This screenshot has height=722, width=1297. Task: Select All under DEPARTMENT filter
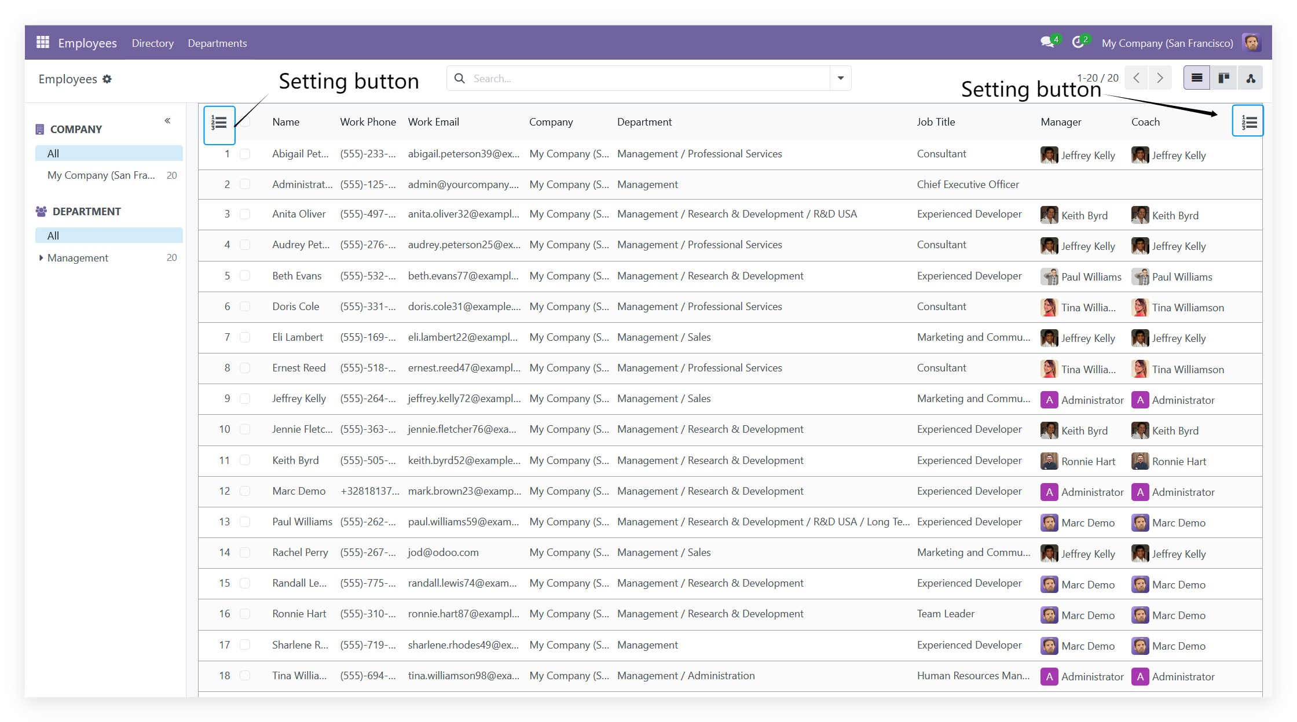109,235
